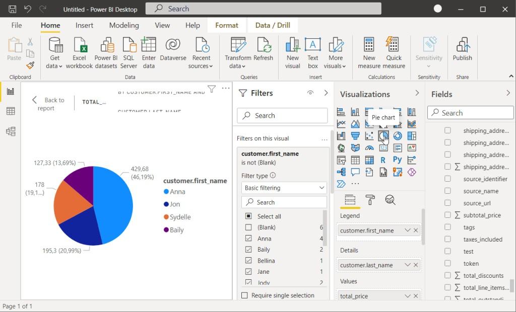Choose the Funnel visualization
This screenshot has width=516, height=312.
pos(355,136)
